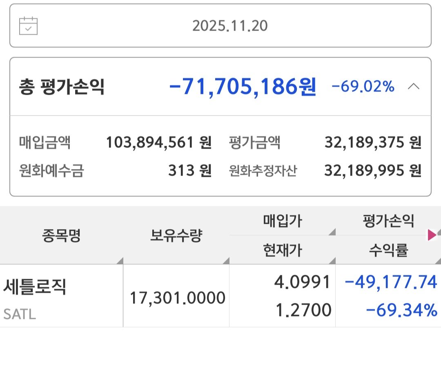The height and width of the screenshot is (388, 441).
Task: Sort by 평가손익 column header
Action: coord(388,221)
